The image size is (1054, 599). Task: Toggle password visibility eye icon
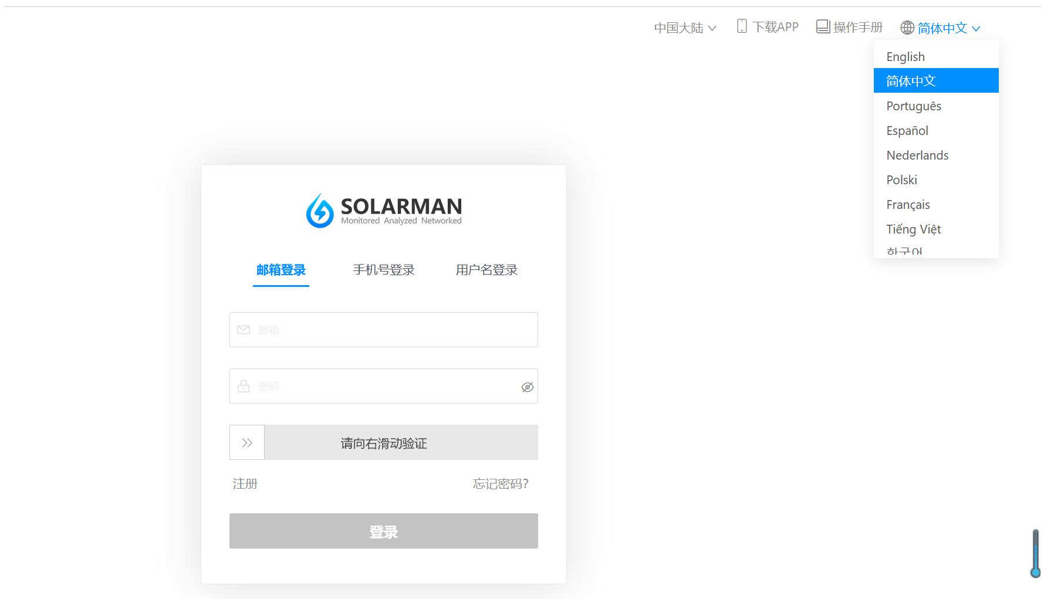click(528, 387)
